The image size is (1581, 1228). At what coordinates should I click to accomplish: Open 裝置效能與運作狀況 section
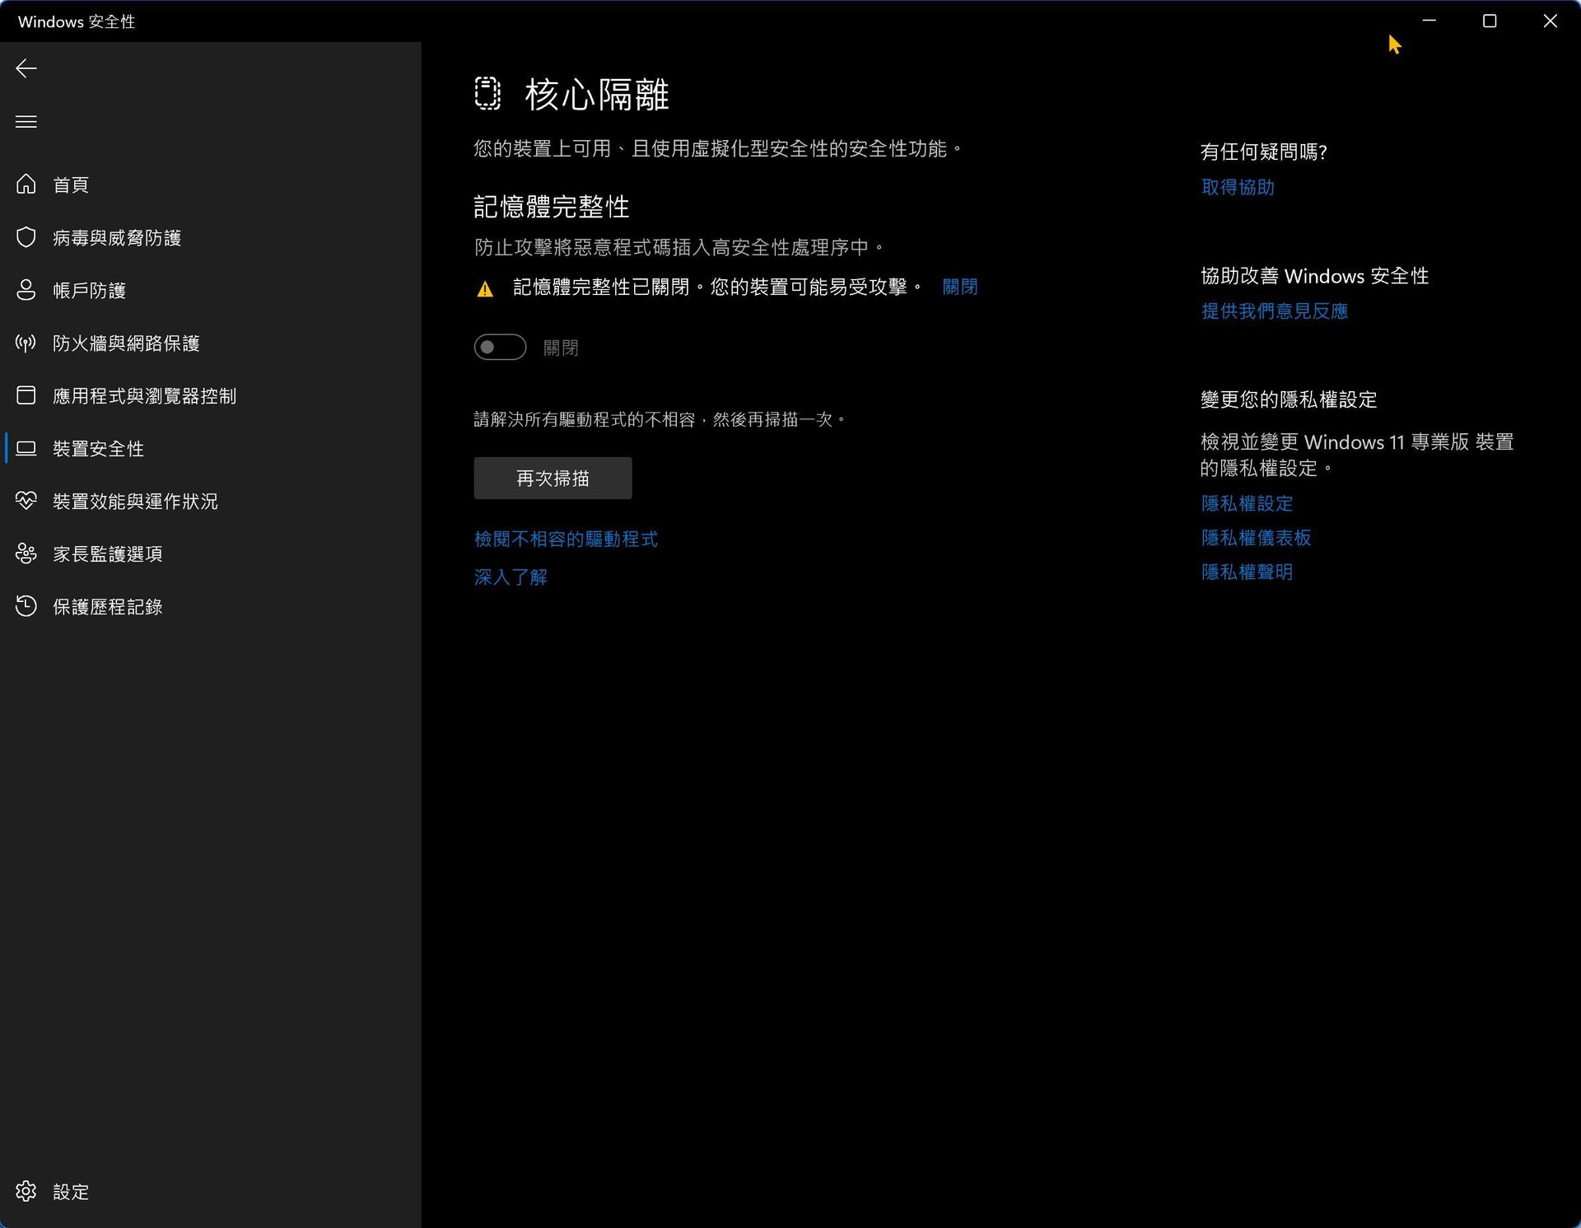[136, 502]
